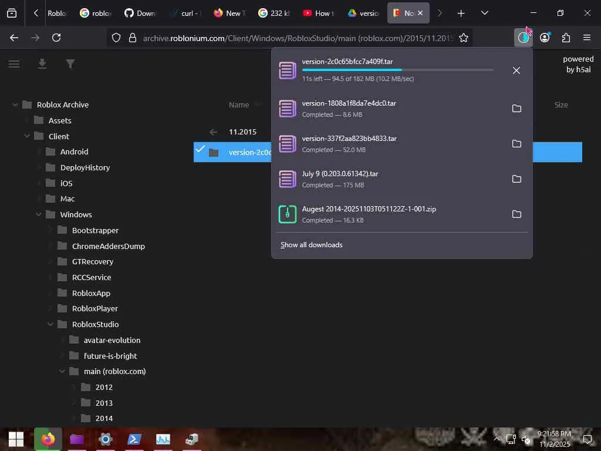Open the h5ai filter funnel icon
Image resolution: width=601 pixels, height=451 pixels.
(70, 63)
